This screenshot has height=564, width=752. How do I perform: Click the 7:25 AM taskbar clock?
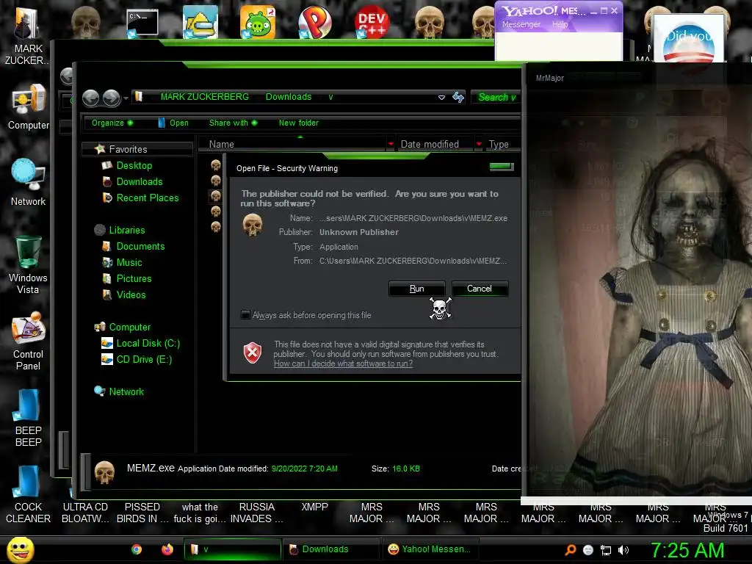pos(687,551)
